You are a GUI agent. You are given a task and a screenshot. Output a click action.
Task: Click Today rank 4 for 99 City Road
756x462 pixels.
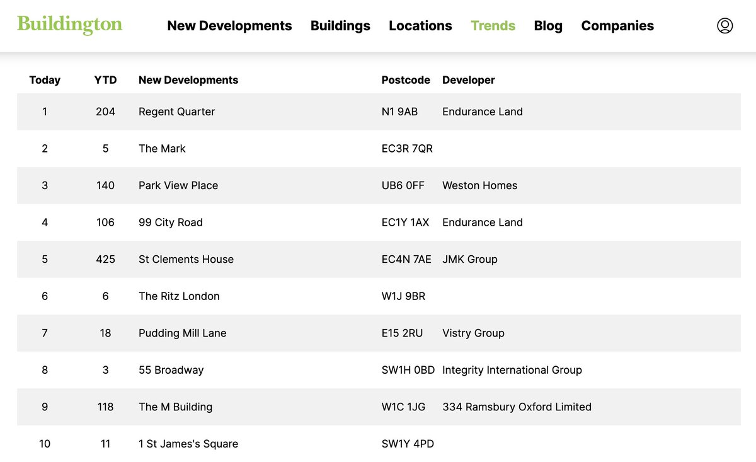[x=45, y=222]
